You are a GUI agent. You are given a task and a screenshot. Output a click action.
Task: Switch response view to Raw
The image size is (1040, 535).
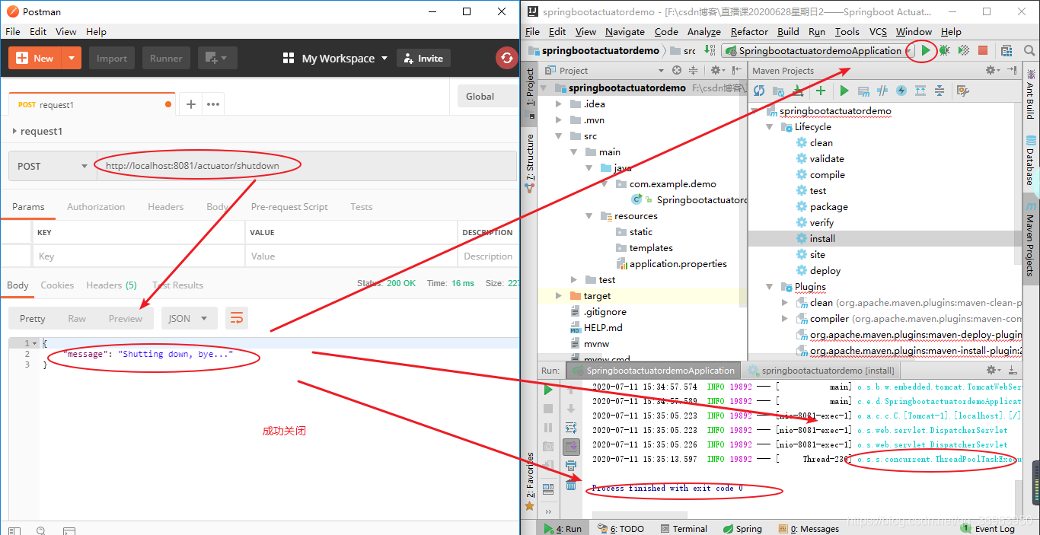click(77, 318)
